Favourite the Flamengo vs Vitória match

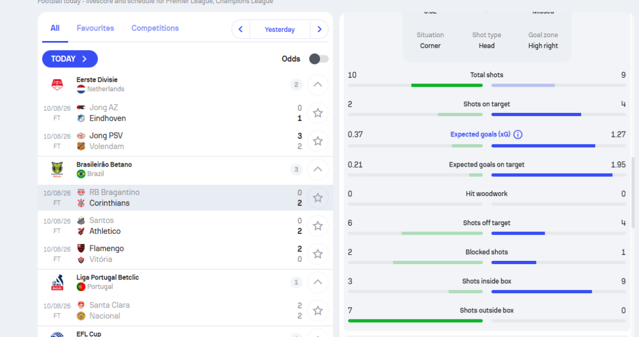[x=318, y=254]
